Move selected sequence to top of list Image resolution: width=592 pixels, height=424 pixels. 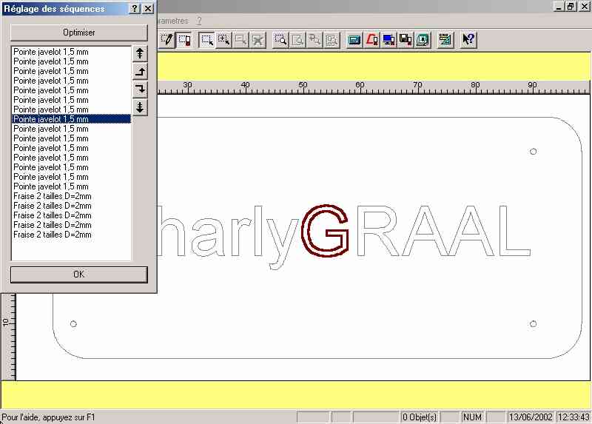tap(140, 53)
